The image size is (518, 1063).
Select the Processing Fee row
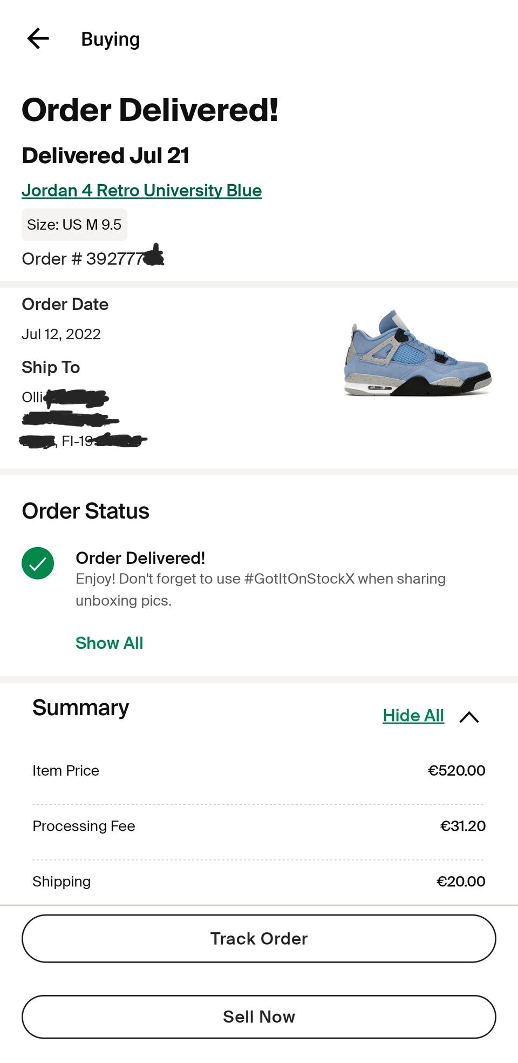point(259,826)
